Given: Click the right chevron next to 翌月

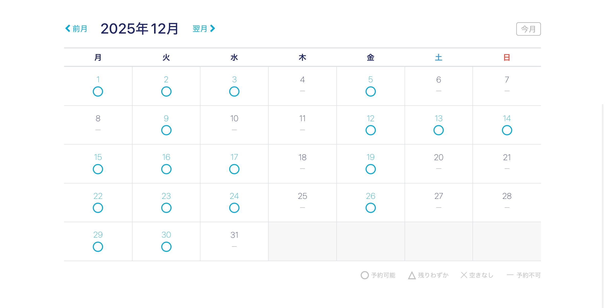Looking at the screenshot, I should coord(212,28).
